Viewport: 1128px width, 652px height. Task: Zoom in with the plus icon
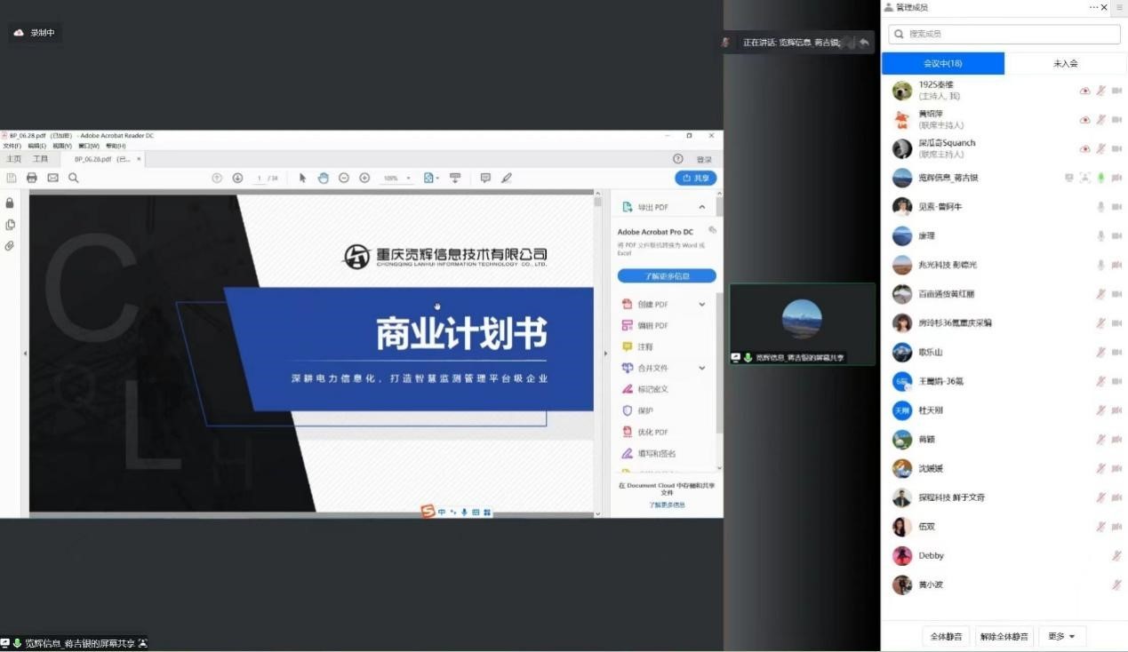click(364, 178)
